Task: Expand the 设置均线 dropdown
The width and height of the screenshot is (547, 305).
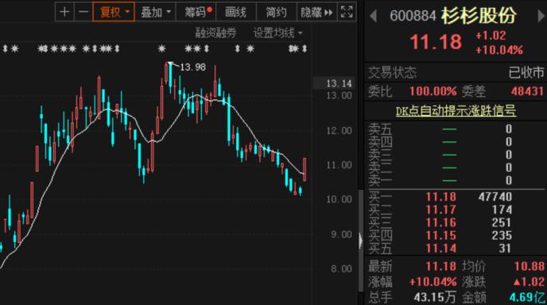Action: coord(277,33)
